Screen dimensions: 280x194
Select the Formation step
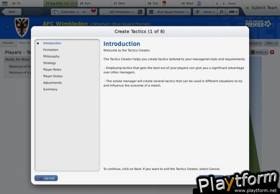[x=51, y=50]
